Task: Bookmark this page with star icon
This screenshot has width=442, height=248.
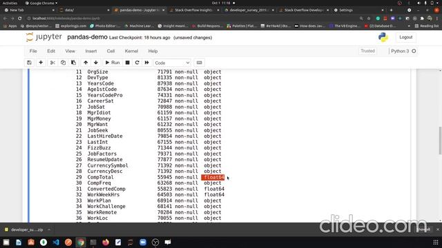Action: click(369, 19)
